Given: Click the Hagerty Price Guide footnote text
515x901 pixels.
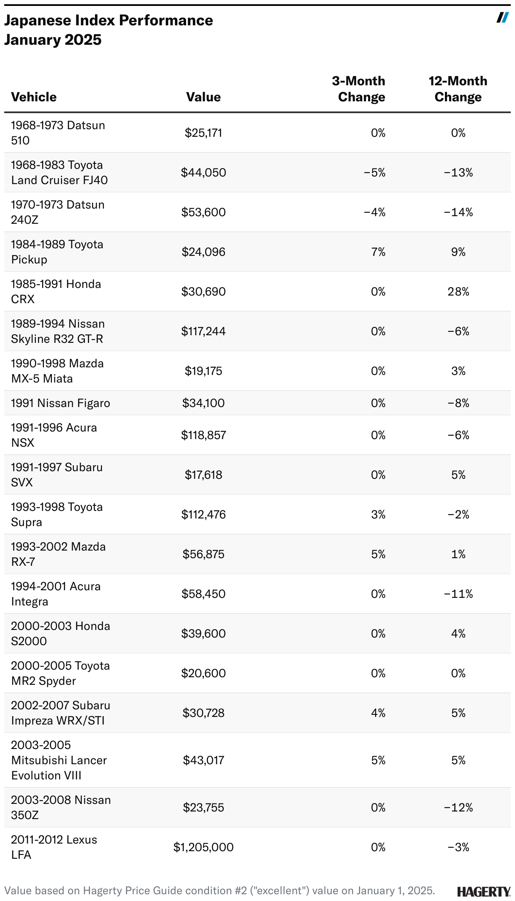Looking at the screenshot, I should pyautogui.click(x=220, y=890).
